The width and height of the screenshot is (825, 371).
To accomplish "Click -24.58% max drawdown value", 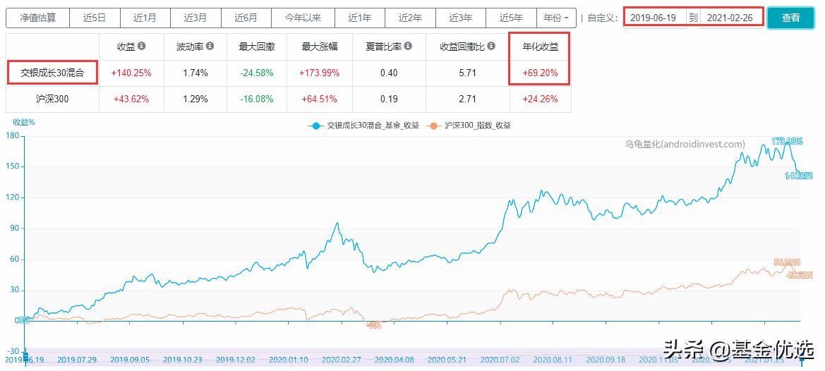I will (x=257, y=73).
